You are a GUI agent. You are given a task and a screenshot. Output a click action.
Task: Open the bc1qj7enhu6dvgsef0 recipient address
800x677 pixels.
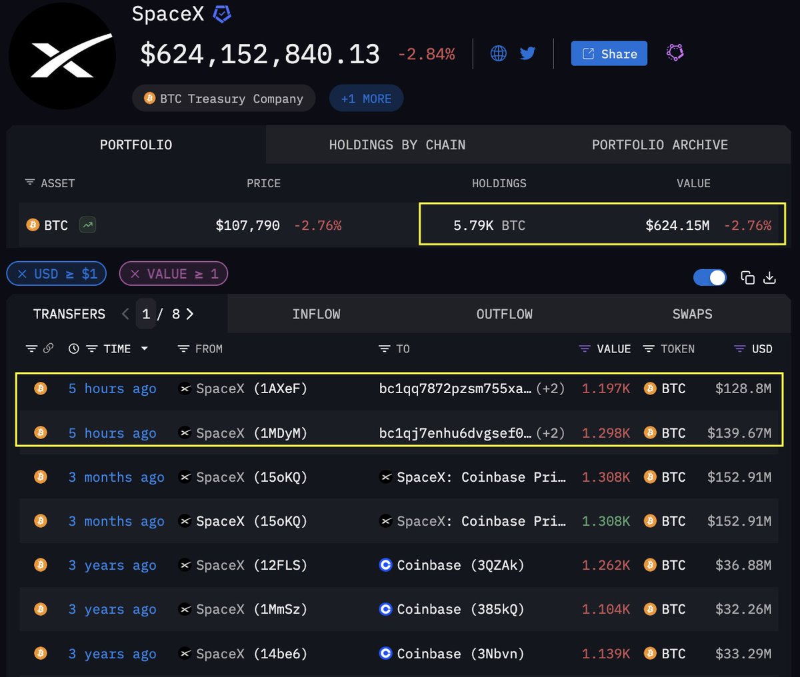tap(455, 432)
